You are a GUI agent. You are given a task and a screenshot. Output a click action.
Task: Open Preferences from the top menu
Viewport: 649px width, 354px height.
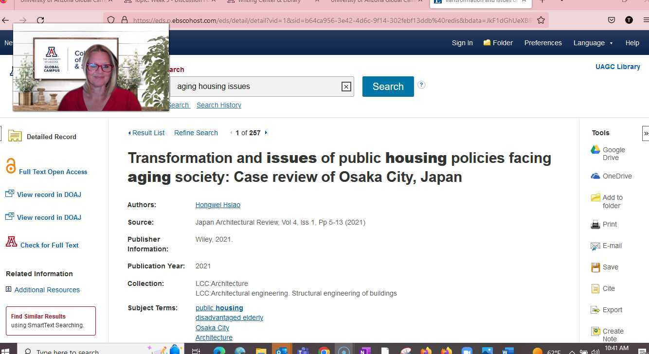click(543, 43)
